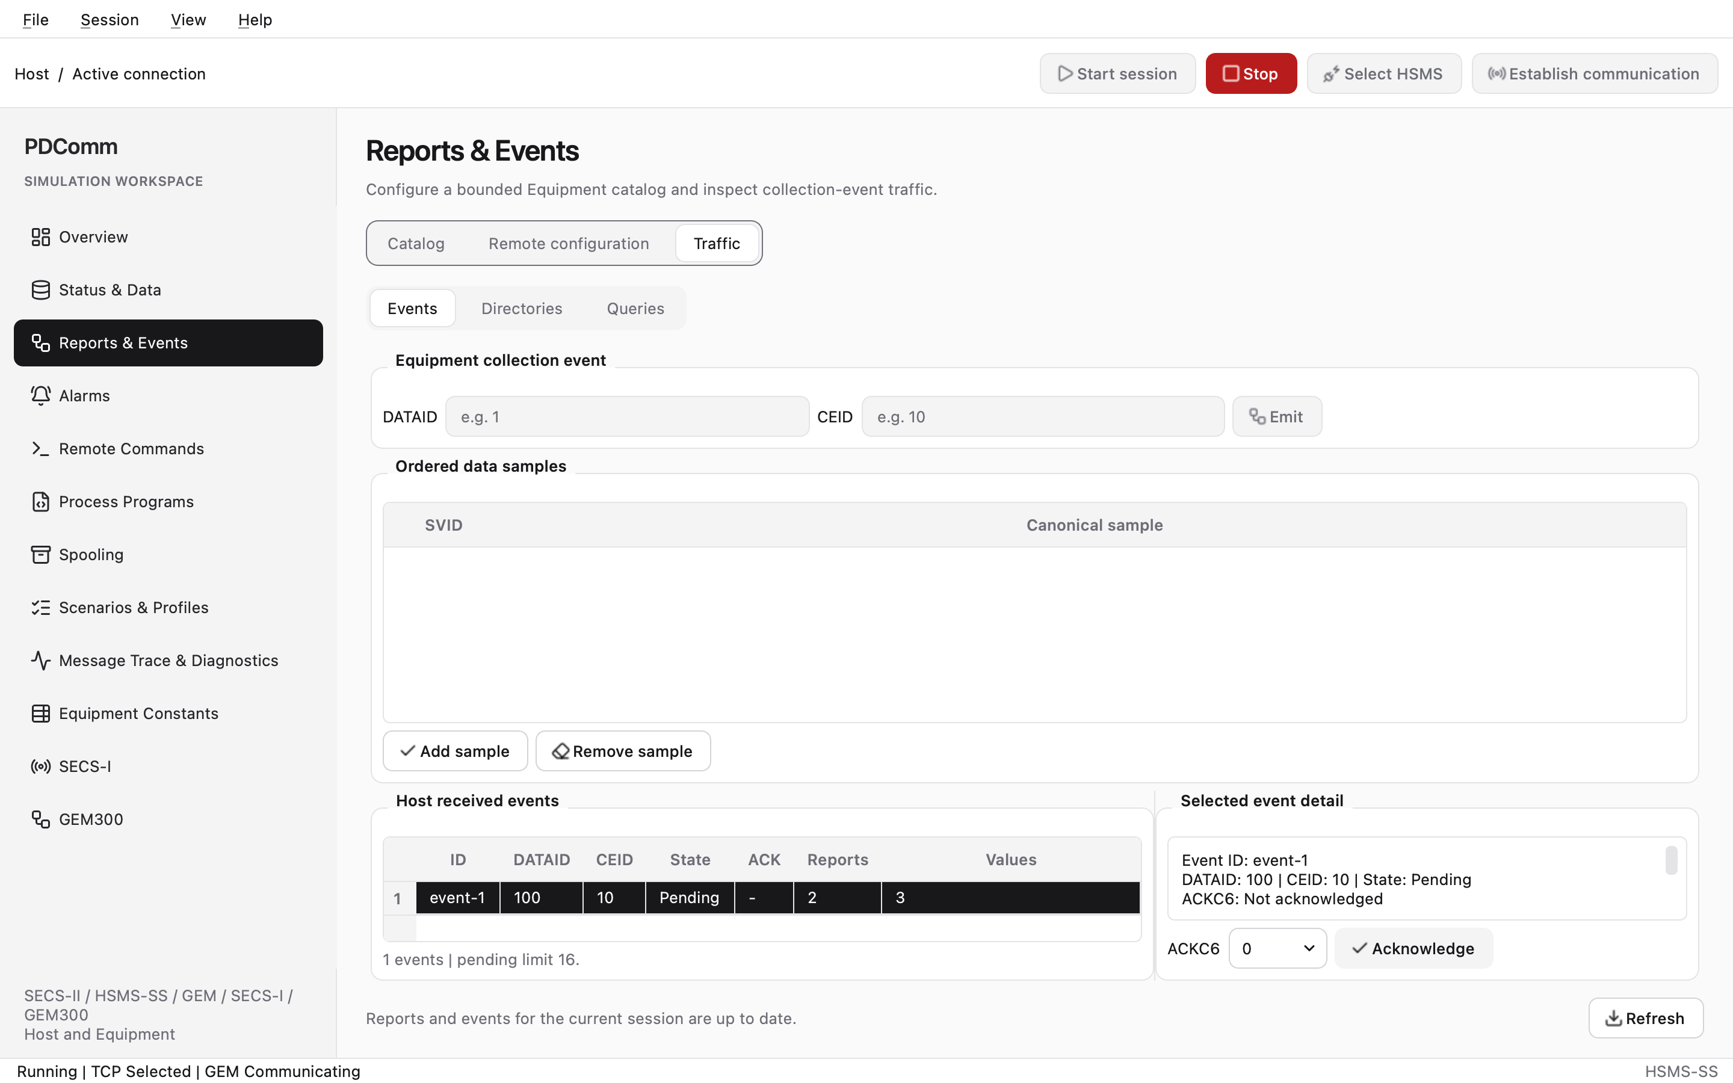The width and height of the screenshot is (1733, 1083).
Task: Click the Reports & Events sidebar icon
Action: pos(41,343)
